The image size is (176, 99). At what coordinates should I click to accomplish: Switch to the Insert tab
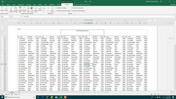click(14, 4)
